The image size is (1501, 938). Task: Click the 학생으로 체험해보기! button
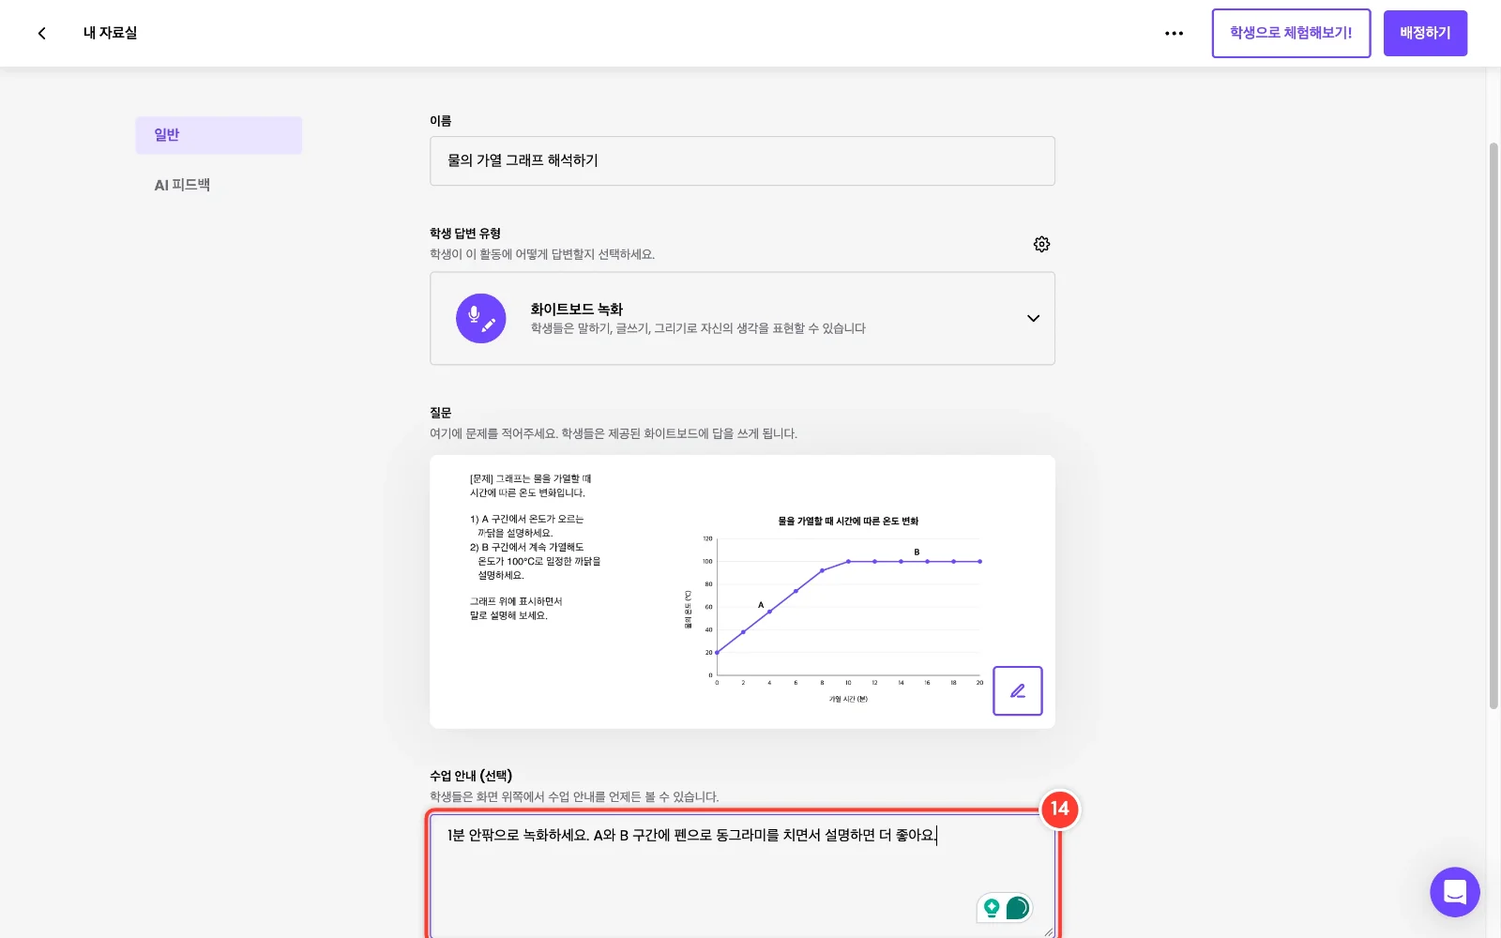click(1291, 33)
